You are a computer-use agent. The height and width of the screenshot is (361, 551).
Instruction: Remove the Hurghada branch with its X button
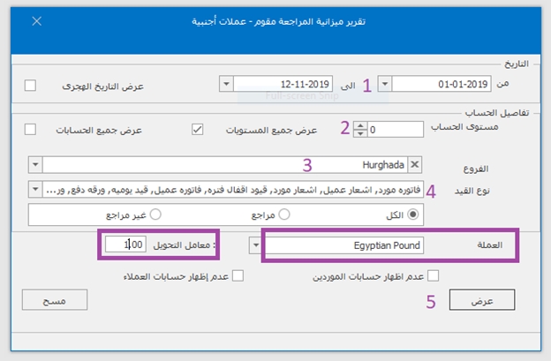click(416, 164)
